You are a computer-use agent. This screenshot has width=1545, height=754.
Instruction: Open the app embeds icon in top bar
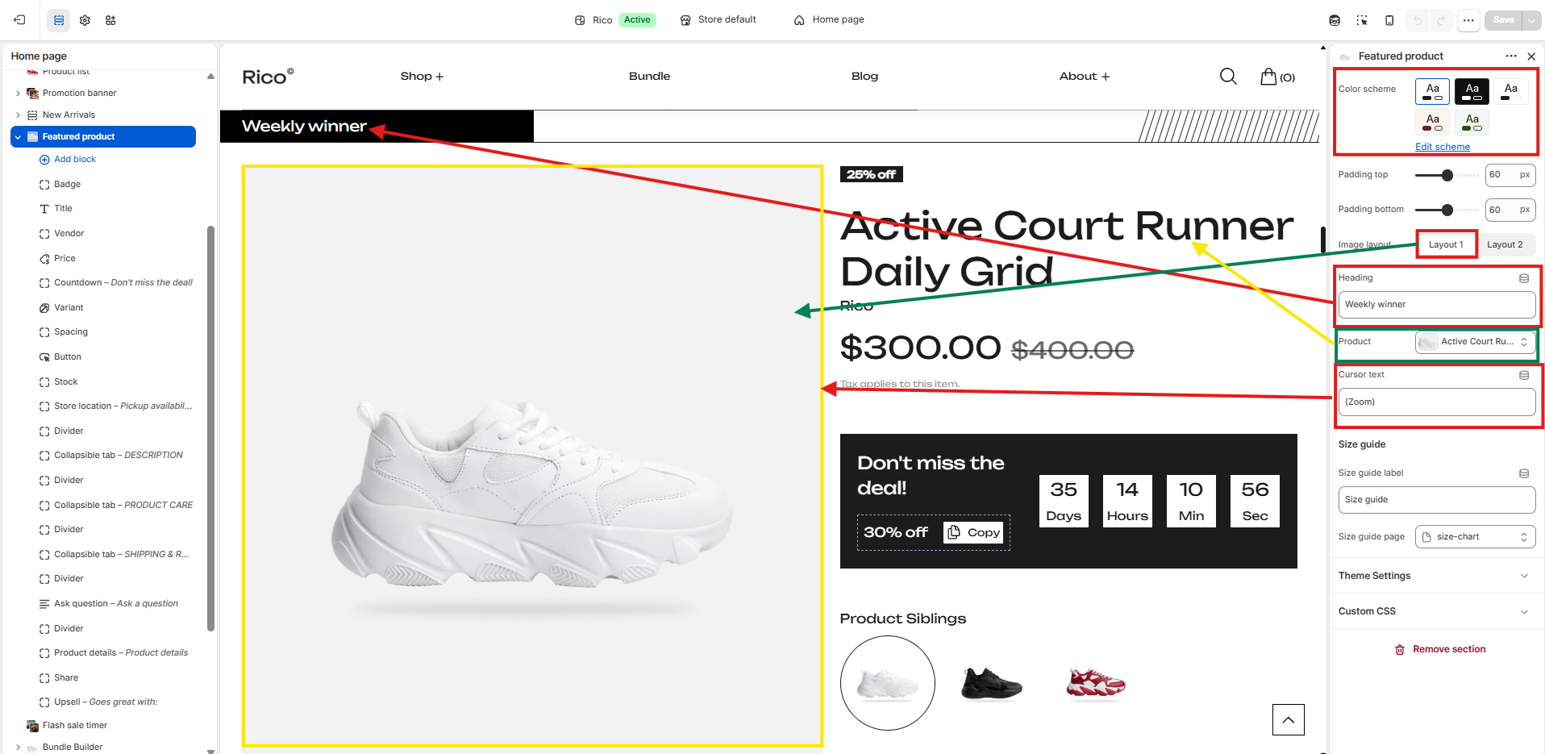(x=110, y=20)
